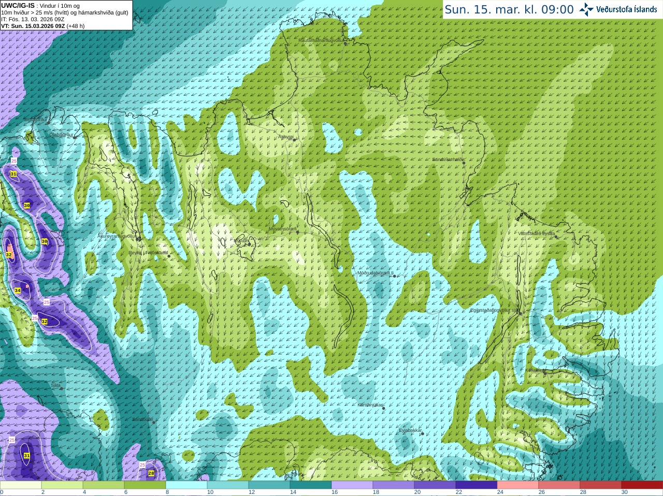The height and width of the screenshot is (496, 663).
Task: Pick the 10–12 m/s legend swatch
Action: click(228, 485)
